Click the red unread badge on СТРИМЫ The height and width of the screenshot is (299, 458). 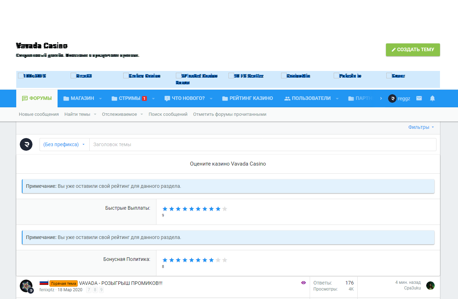point(144,98)
